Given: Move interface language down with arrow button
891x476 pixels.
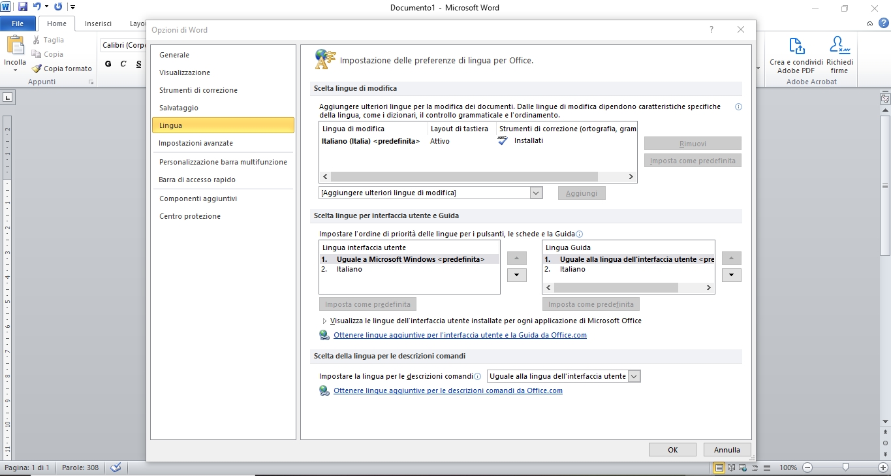Looking at the screenshot, I should pos(516,276).
